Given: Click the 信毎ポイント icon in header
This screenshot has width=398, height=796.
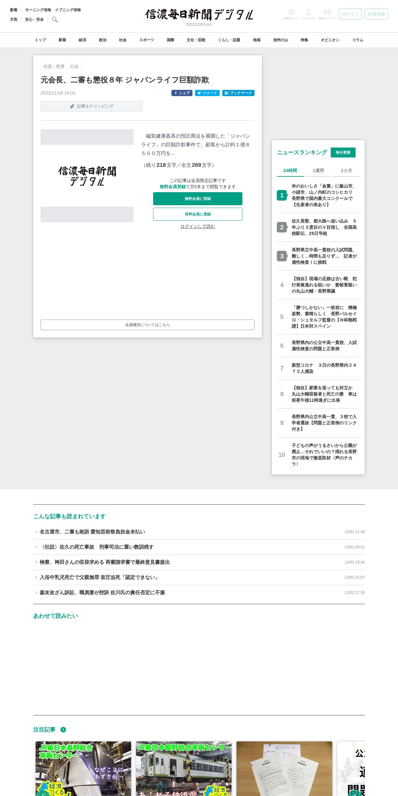Looking at the screenshot, I should [x=291, y=14].
